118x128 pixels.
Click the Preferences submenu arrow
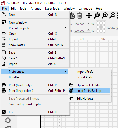(x=65, y=71)
